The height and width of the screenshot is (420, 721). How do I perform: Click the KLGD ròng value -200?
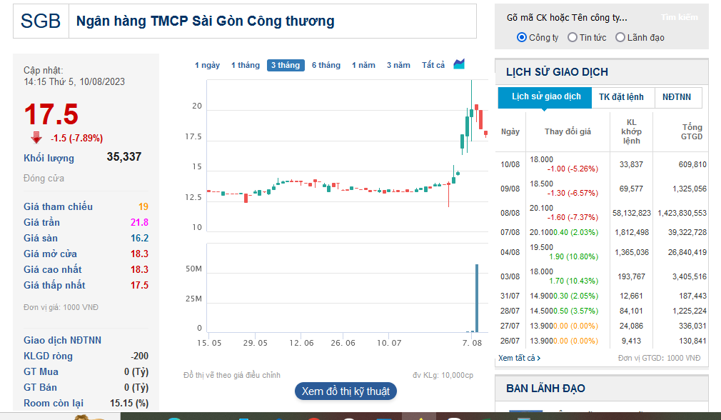tap(139, 356)
